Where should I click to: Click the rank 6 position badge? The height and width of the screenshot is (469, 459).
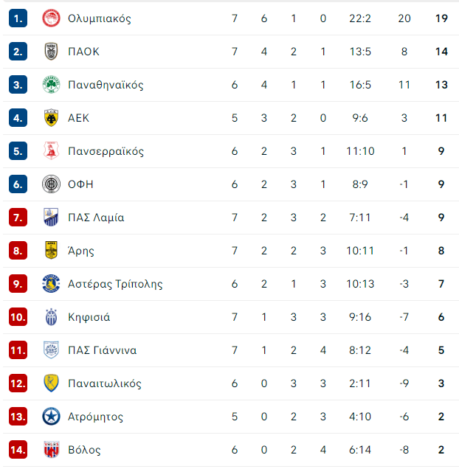[18, 184]
